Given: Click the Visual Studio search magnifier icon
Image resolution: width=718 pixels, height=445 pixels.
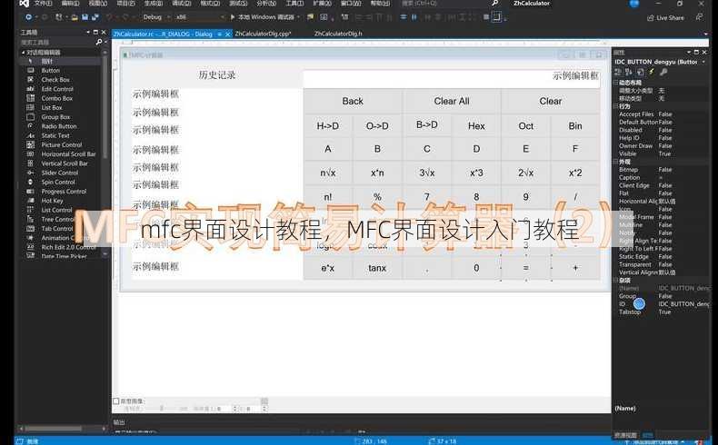Looking at the screenshot, I should click(x=495, y=4).
